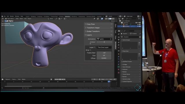The height and width of the screenshot is (104, 185).
Task: Hide the Cube in viewport via eye icon
Action: click(138, 25)
